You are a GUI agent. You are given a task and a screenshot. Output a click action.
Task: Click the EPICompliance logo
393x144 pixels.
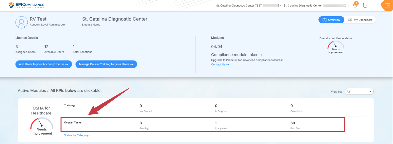coord(26,5)
